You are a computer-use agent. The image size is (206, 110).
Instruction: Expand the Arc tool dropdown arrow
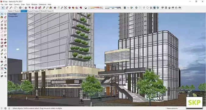(18, 8)
